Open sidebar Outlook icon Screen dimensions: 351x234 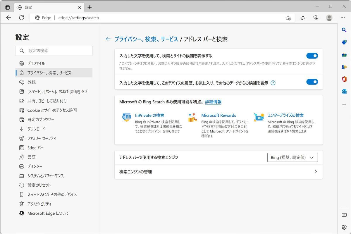tap(344, 91)
